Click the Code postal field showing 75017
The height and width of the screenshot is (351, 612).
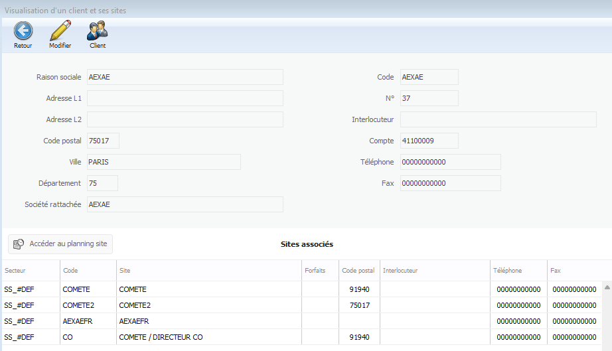(103, 141)
